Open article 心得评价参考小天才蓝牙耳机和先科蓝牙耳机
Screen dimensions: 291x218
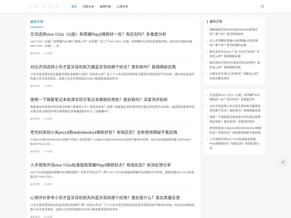tap(105, 198)
